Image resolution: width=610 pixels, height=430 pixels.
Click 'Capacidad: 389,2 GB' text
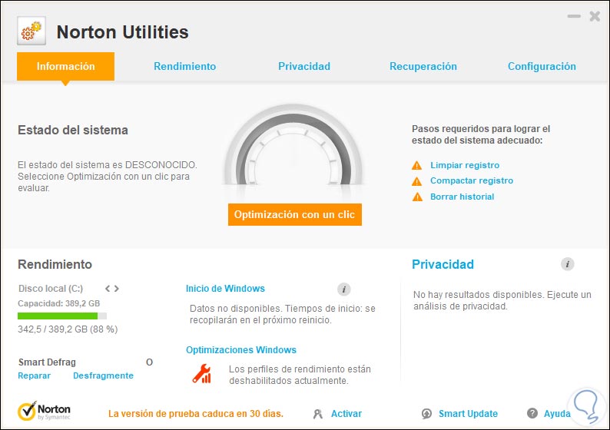58,303
